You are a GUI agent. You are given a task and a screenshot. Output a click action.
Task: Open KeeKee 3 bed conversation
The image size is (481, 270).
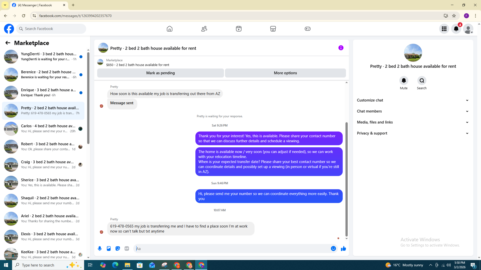pos(43,253)
